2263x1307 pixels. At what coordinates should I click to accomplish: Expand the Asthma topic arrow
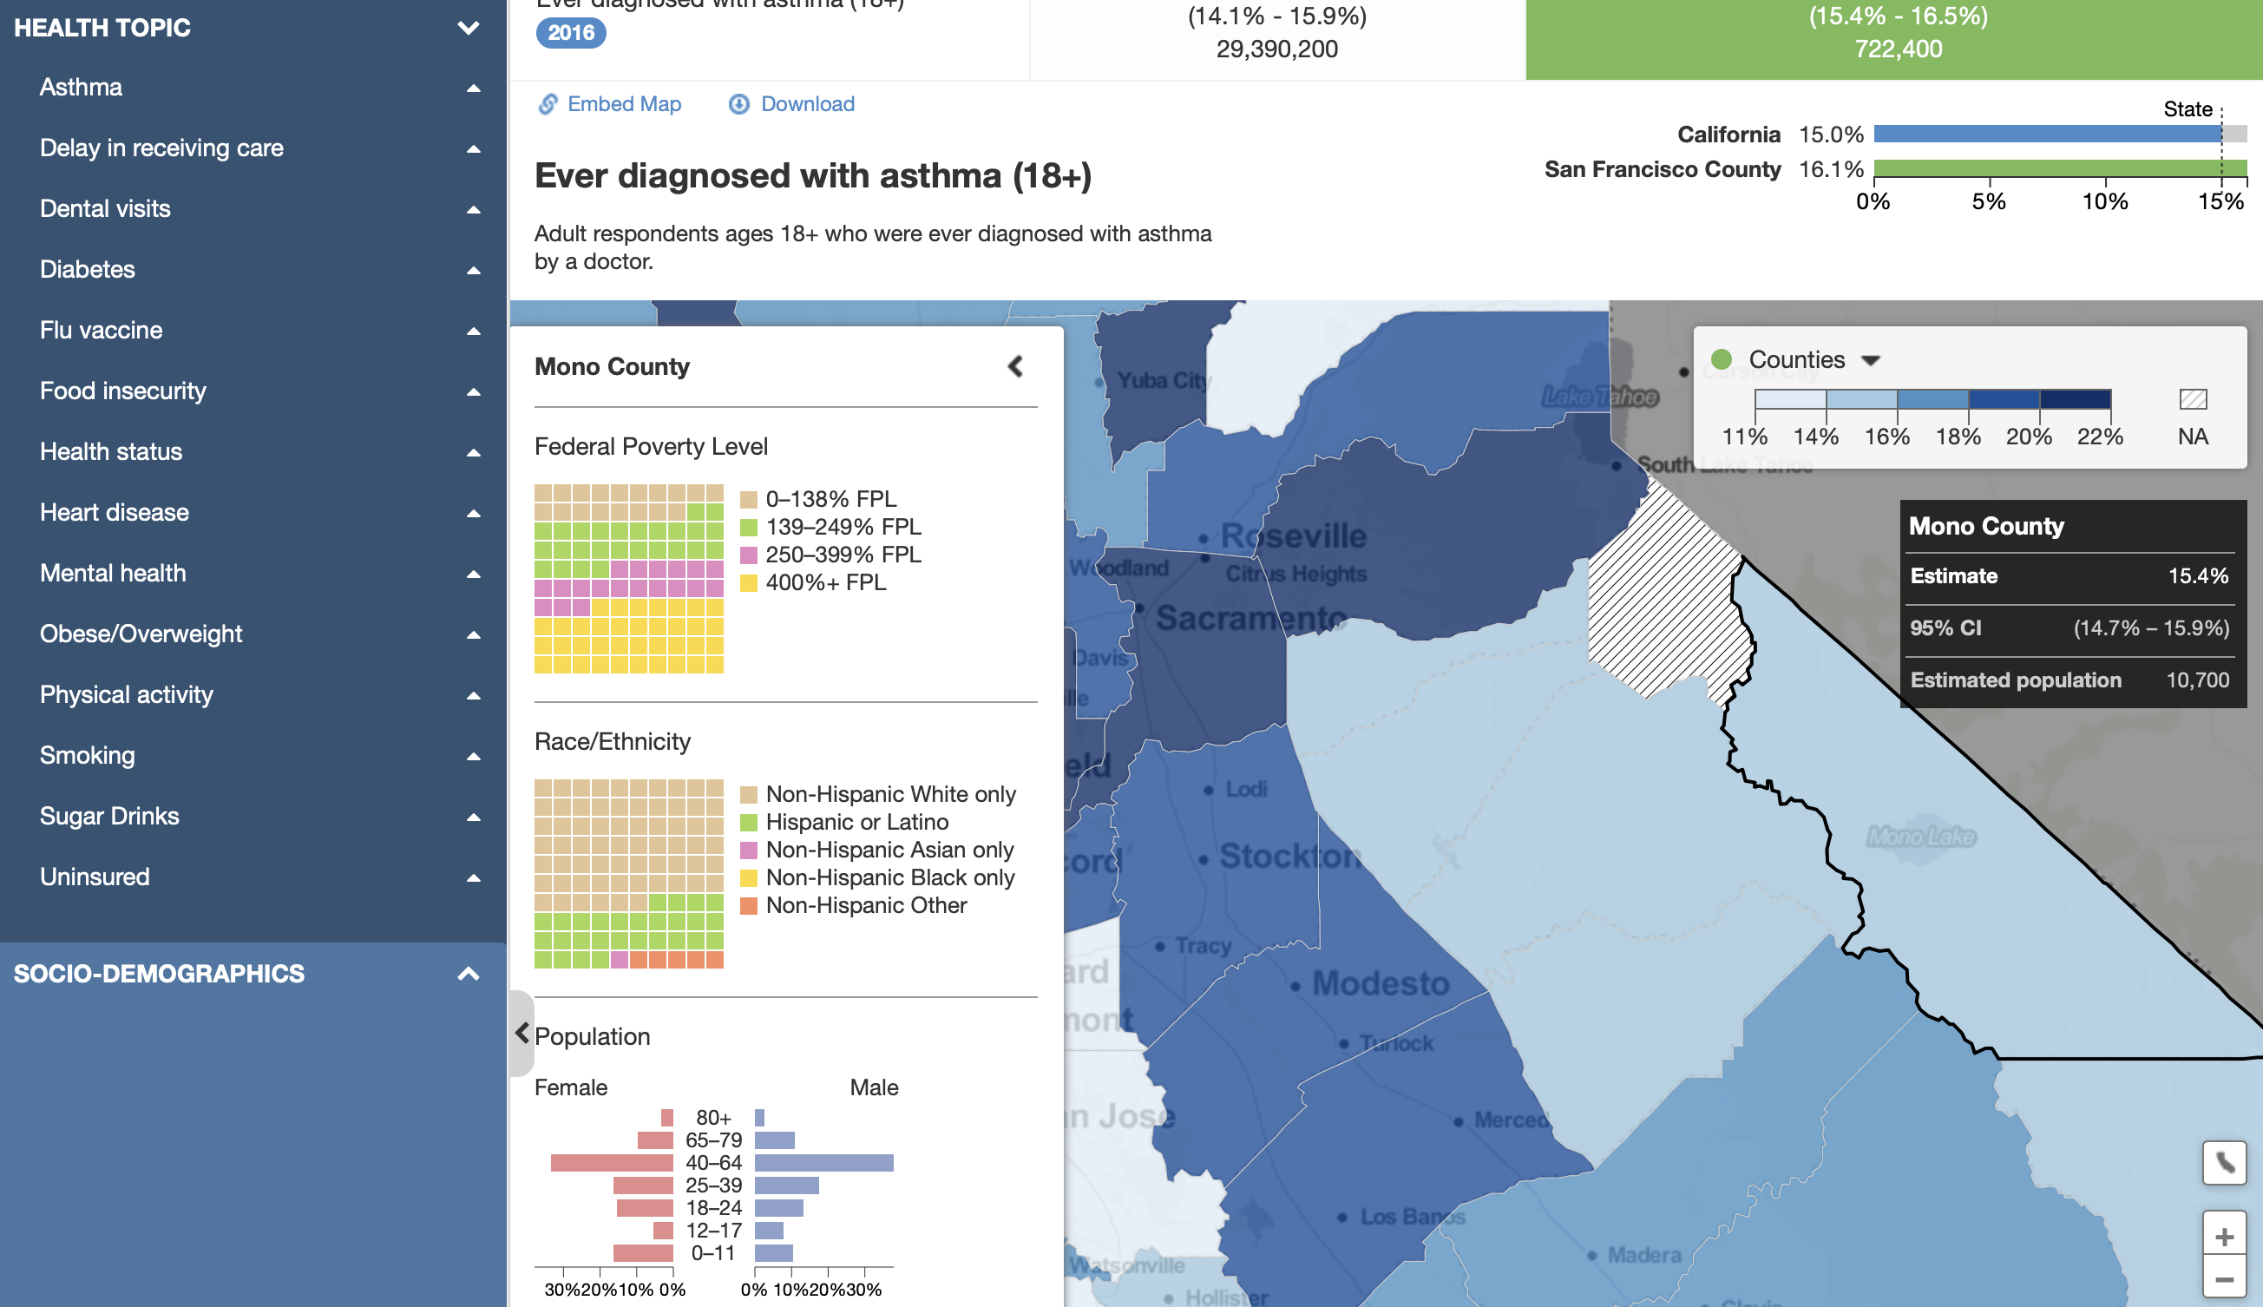tap(473, 88)
